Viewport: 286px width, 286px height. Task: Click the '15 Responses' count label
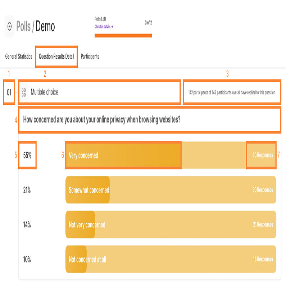[262, 259]
